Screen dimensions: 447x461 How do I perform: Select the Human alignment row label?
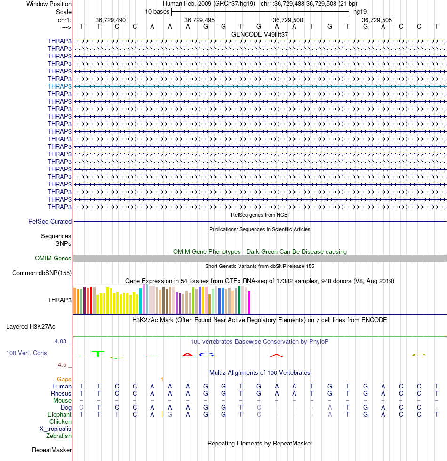click(62, 386)
